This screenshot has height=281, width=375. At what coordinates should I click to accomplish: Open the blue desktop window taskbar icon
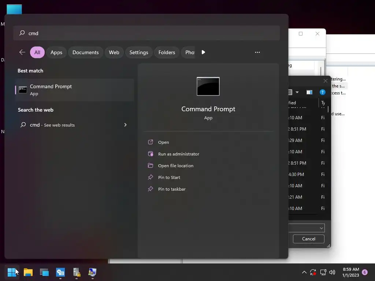click(44, 272)
